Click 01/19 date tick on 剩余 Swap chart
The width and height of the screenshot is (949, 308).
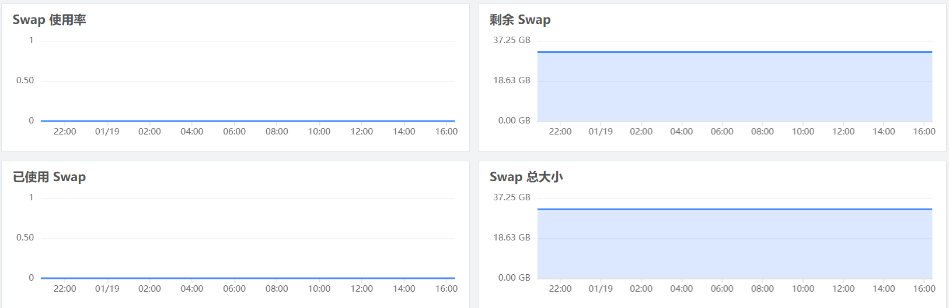click(601, 132)
